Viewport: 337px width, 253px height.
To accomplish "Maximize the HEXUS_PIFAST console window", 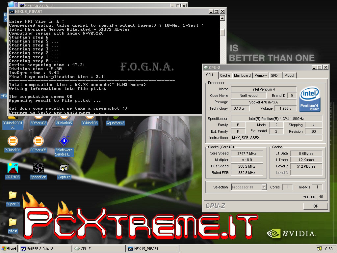I will (x=217, y=12).
